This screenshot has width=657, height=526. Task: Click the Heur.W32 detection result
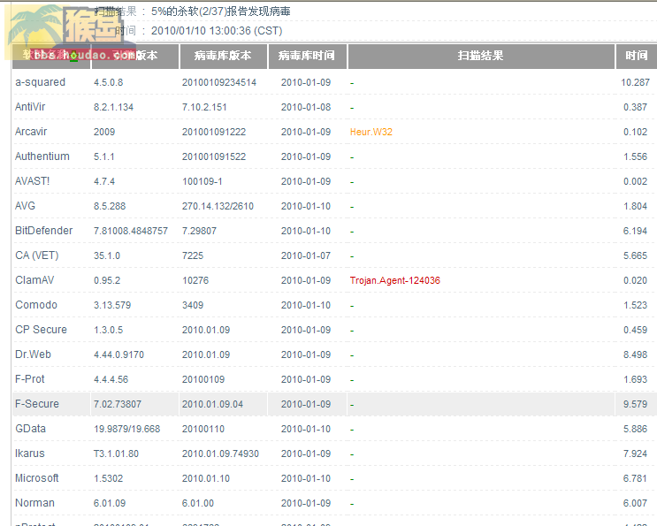pos(371,132)
